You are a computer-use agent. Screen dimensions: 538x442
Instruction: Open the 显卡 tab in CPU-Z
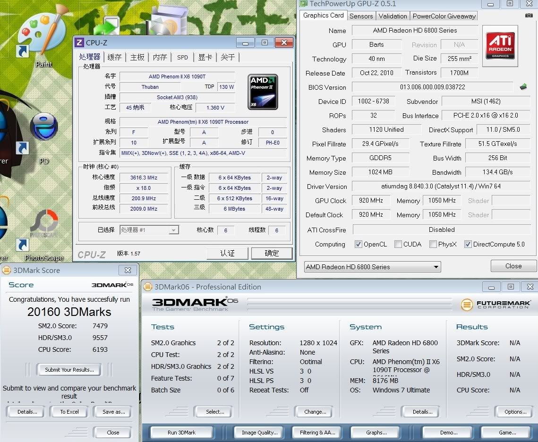205,57
